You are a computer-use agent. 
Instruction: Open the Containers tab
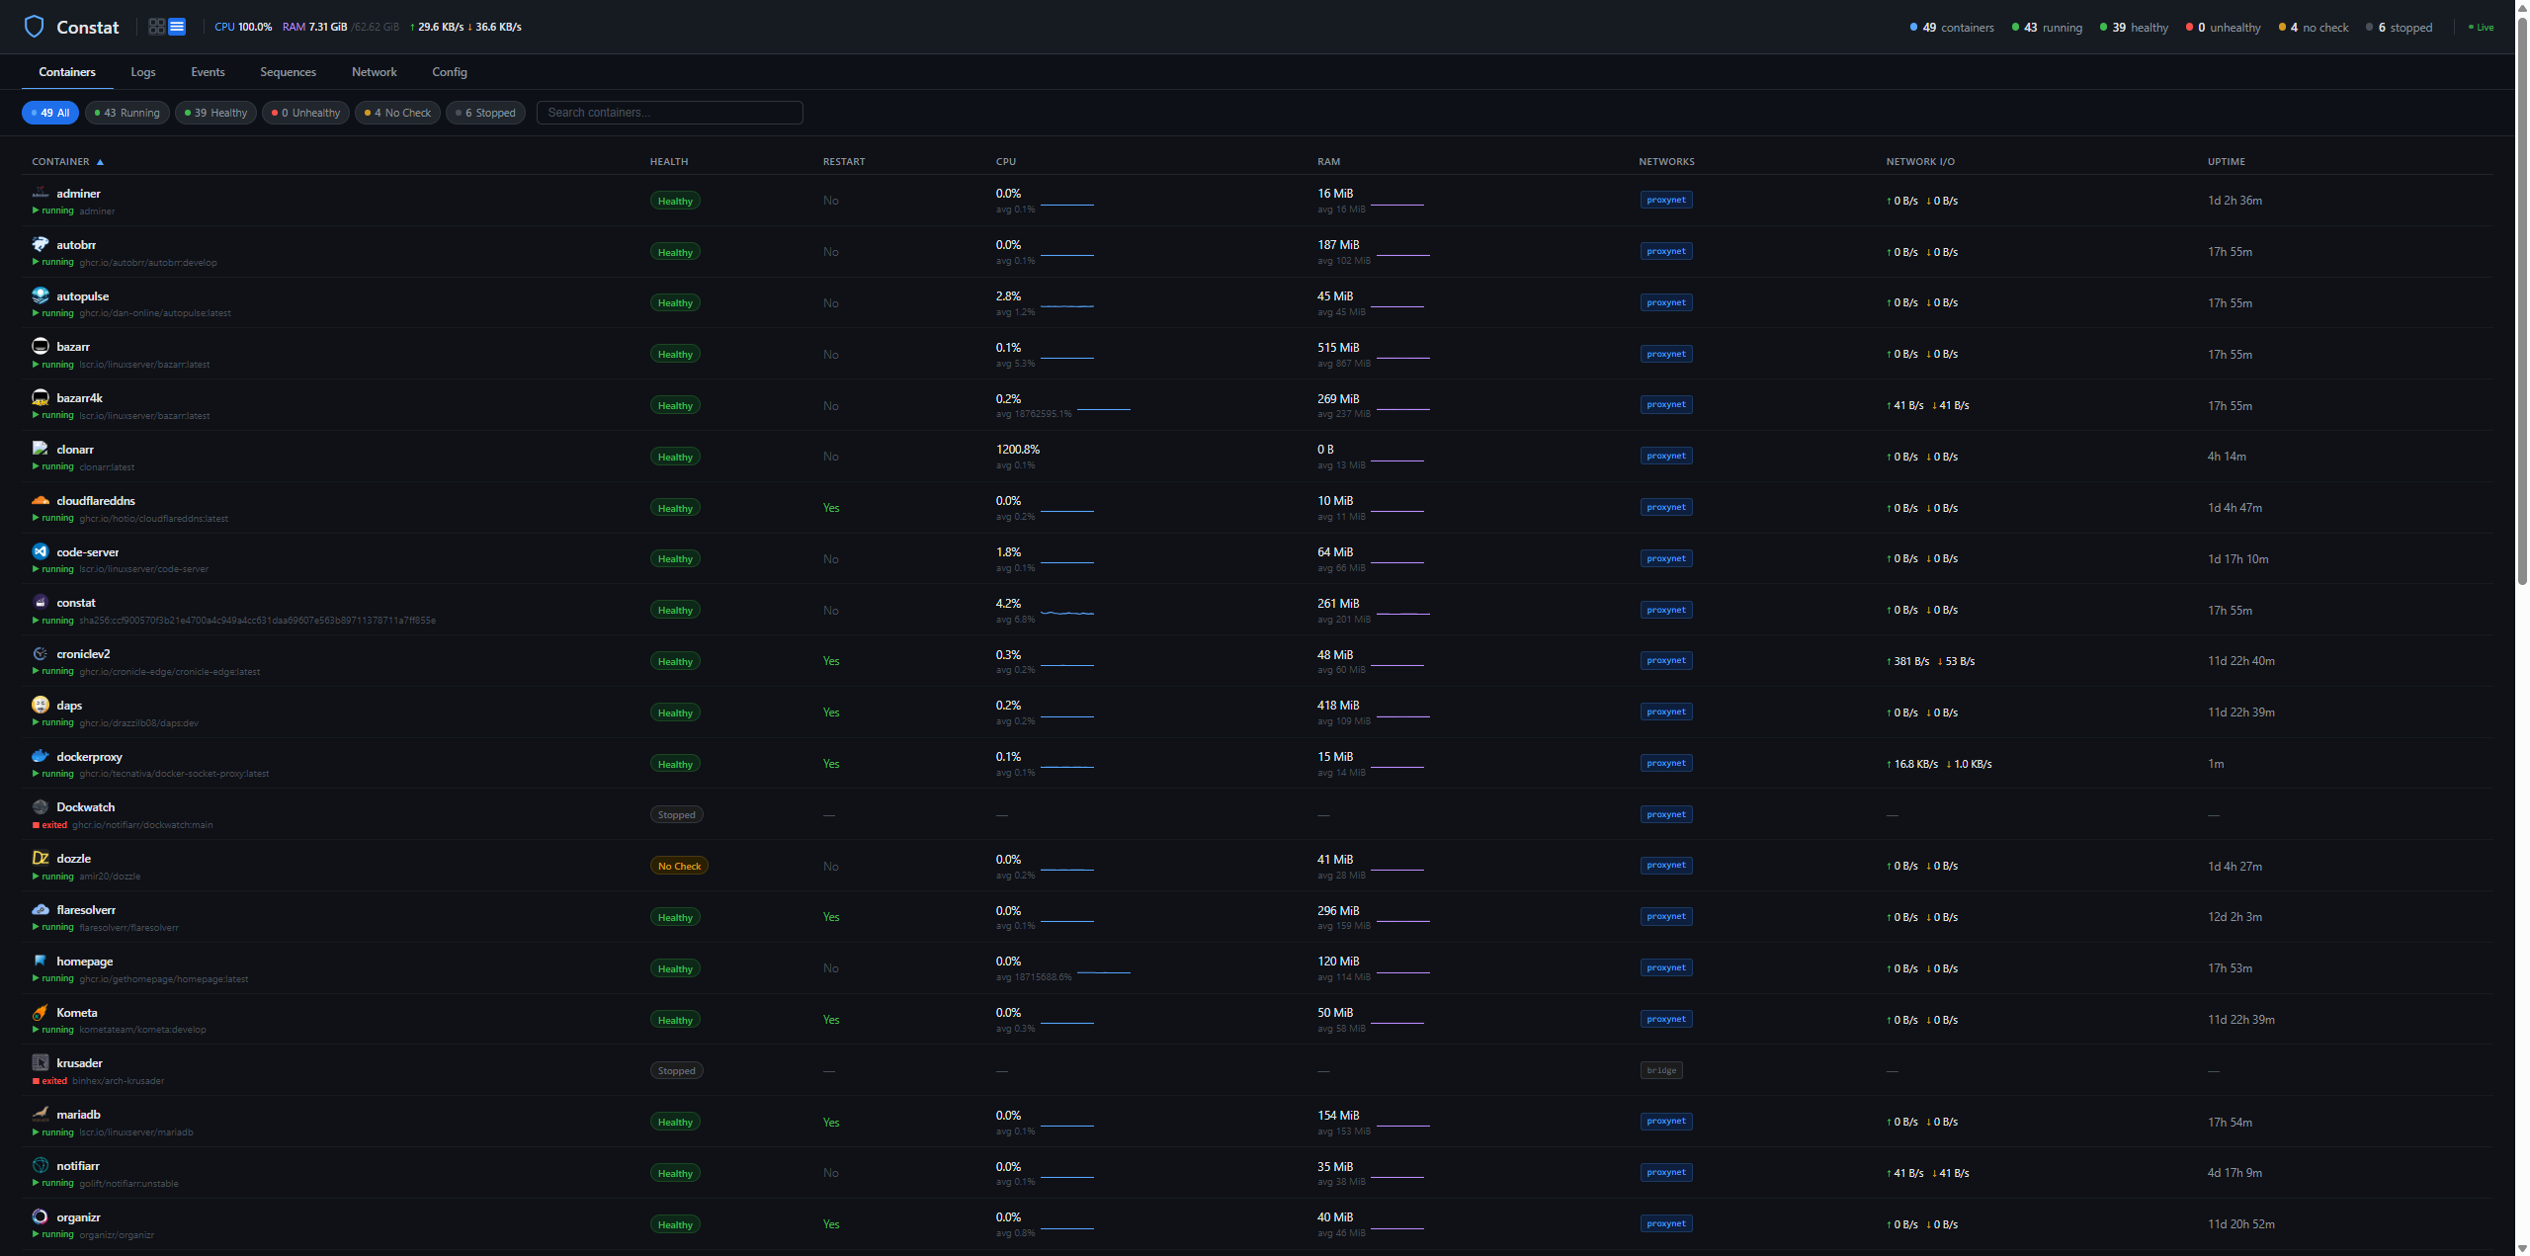point(67,72)
